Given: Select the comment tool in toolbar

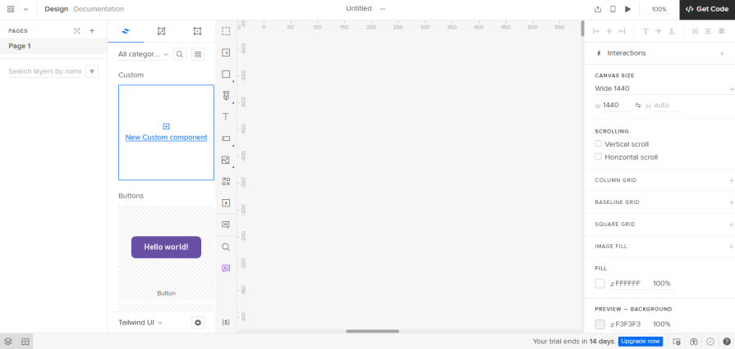Looking at the screenshot, I should click(x=226, y=224).
